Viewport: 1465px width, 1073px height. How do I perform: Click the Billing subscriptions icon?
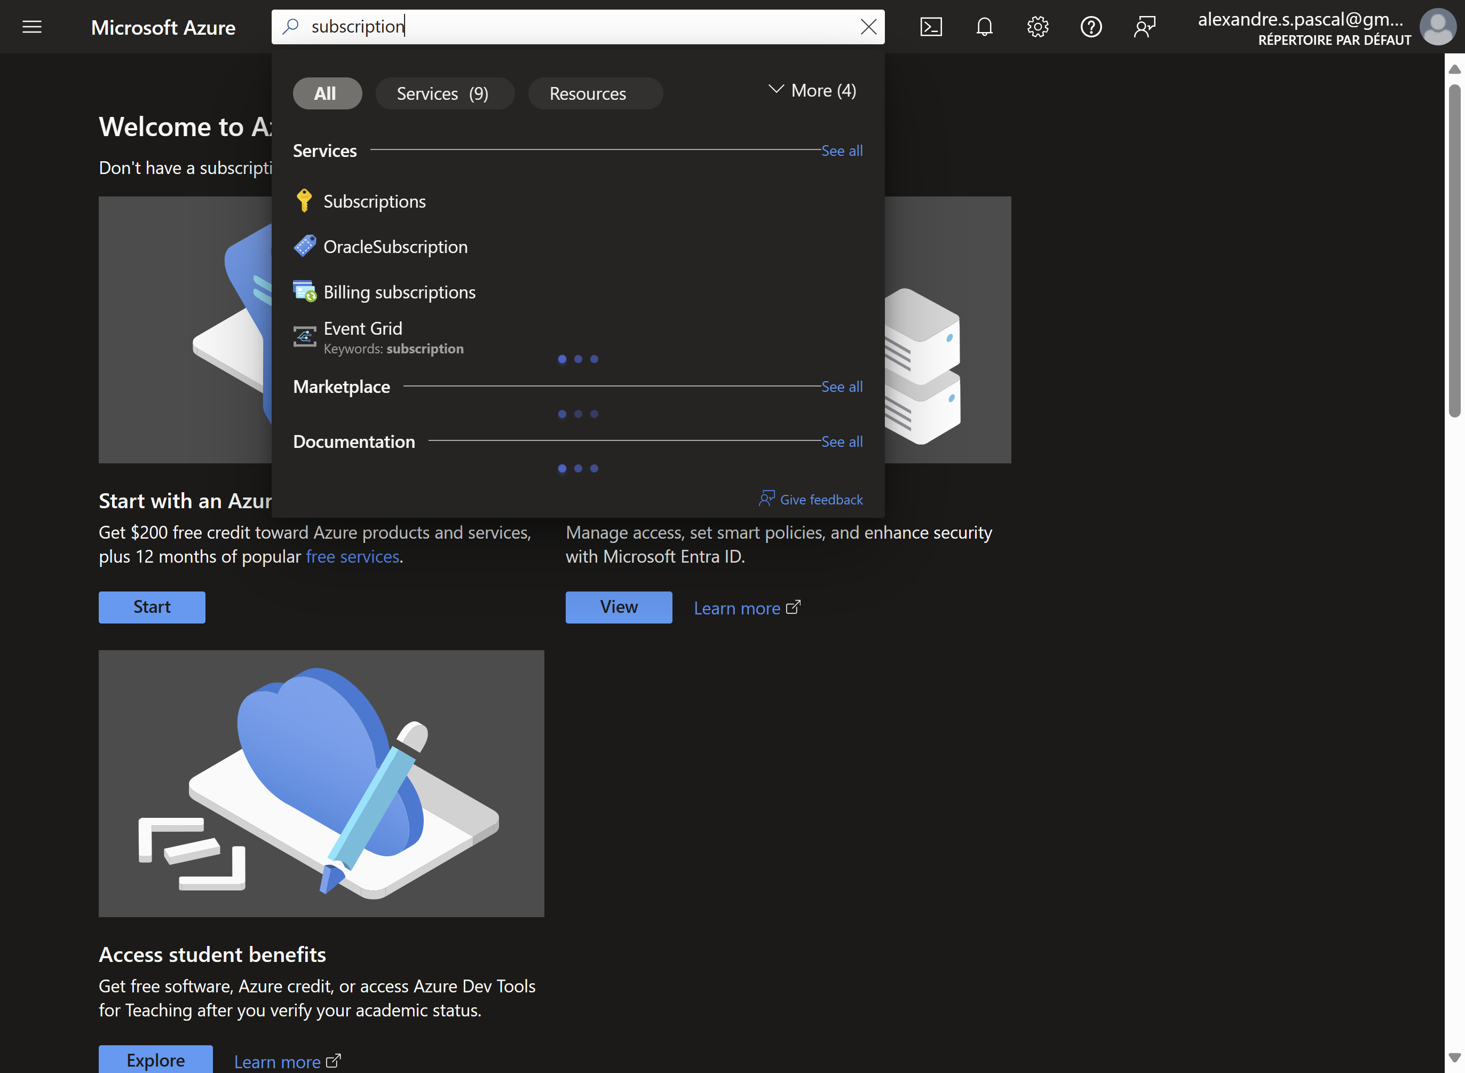click(x=304, y=291)
